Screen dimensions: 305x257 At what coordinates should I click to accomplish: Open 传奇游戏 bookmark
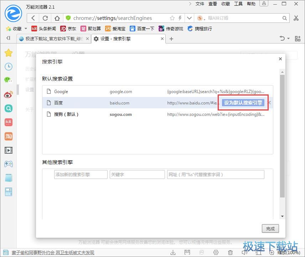171,29
